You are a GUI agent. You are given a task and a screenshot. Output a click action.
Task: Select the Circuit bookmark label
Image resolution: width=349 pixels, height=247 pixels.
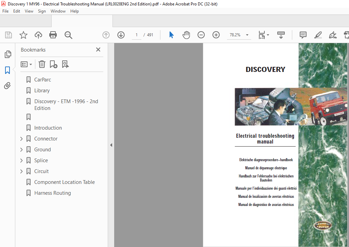coord(41,171)
